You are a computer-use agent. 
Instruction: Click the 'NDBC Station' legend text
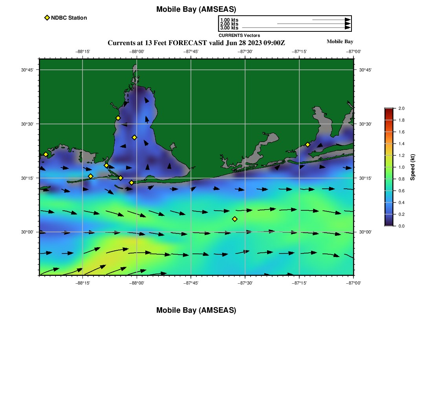click(x=69, y=18)
